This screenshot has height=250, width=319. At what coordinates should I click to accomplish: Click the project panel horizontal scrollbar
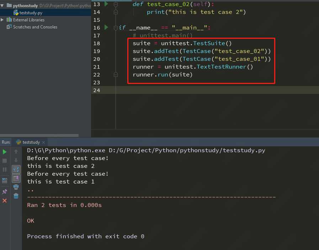(x=39, y=135)
